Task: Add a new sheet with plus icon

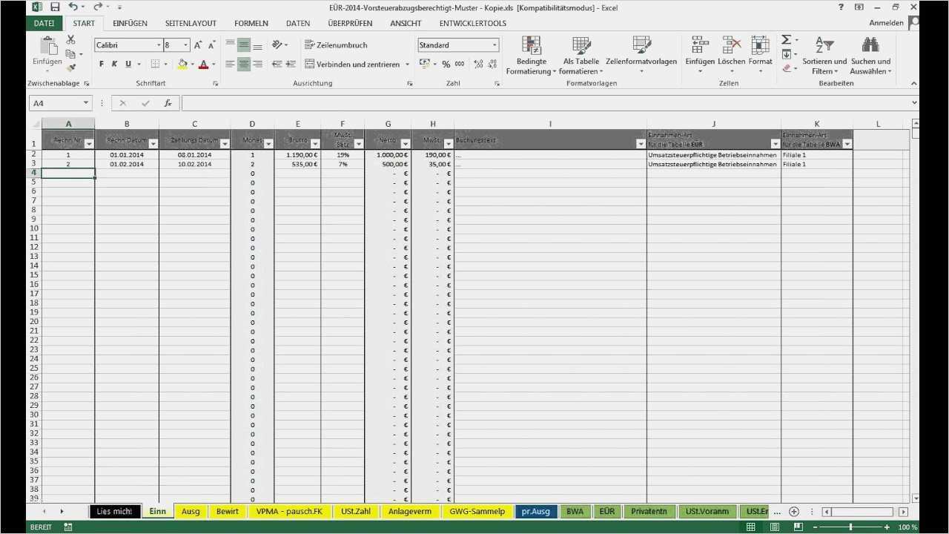Action: 794,512
